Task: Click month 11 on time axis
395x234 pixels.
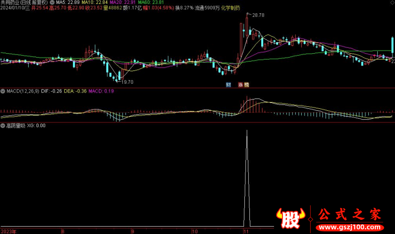Action: 246,231
